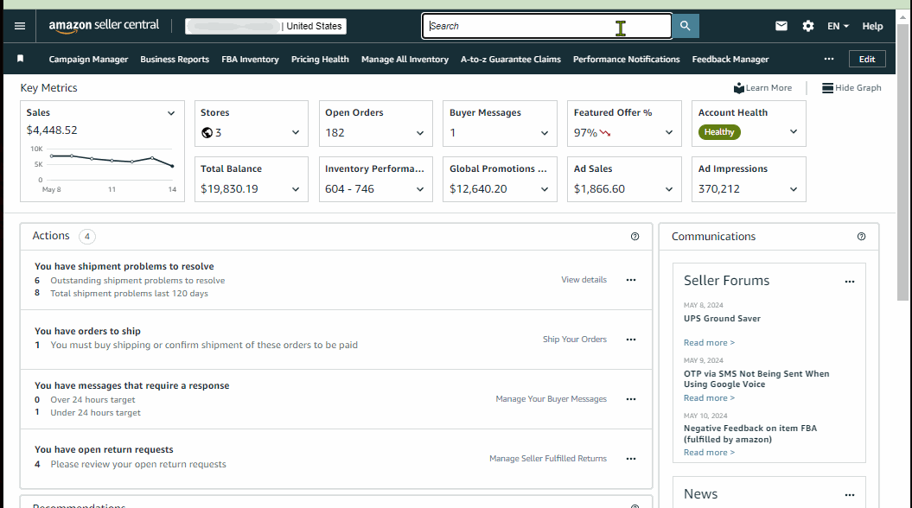Open the News card ellipsis menu

850,495
